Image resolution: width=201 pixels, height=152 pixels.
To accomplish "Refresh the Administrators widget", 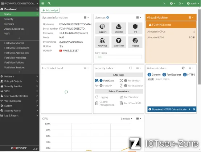I will click(183, 68).
